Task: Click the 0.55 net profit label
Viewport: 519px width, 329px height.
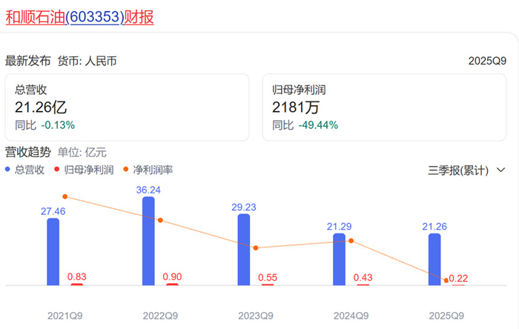Action: (x=268, y=277)
